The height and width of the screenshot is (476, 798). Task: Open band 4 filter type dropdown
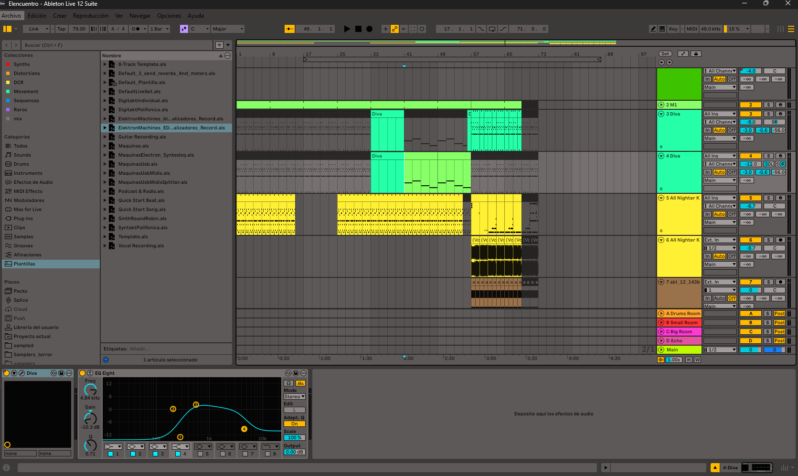tap(181, 447)
